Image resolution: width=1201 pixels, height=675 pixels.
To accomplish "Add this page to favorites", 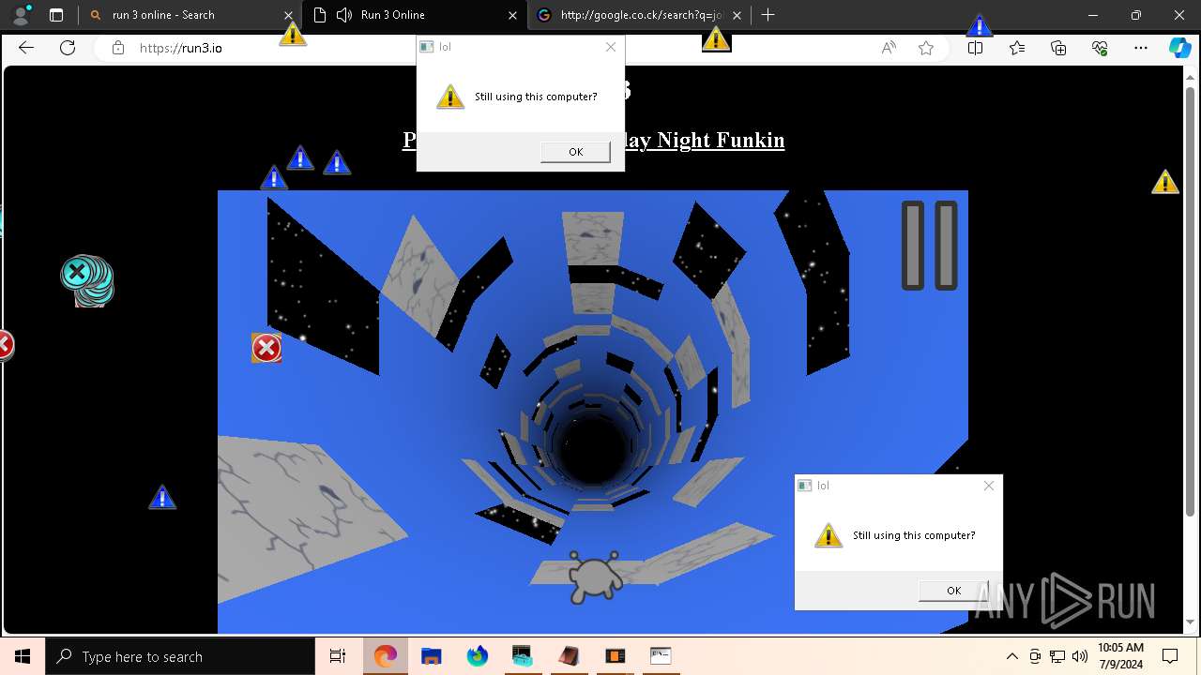I will click(926, 48).
